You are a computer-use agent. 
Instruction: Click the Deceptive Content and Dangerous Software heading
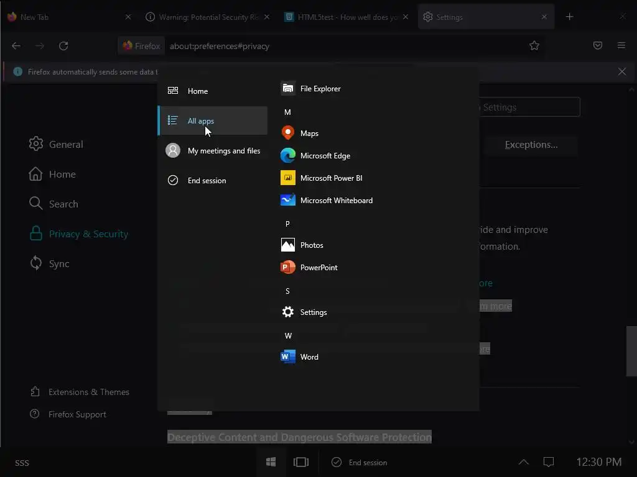(299, 437)
